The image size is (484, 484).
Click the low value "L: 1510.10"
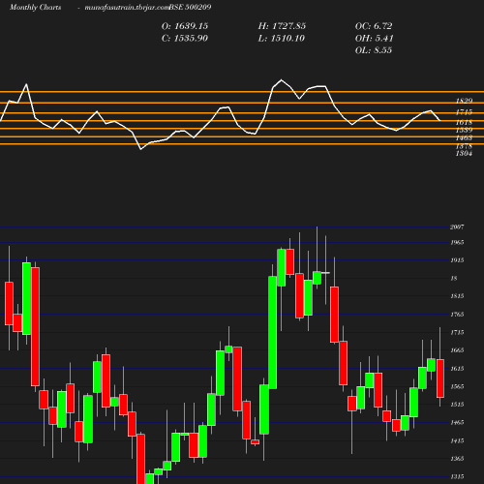point(281,39)
